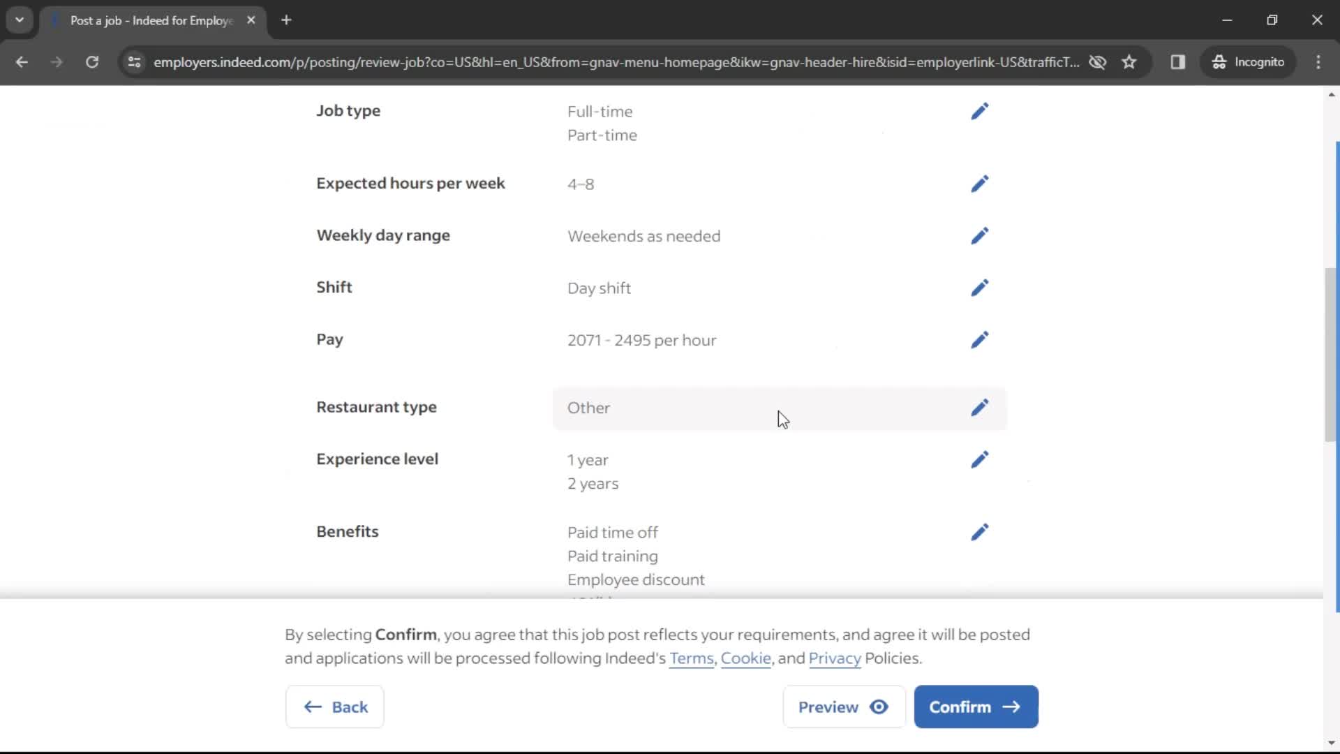
Task: Click the edit icon for Experience level
Action: coord(978,459)
